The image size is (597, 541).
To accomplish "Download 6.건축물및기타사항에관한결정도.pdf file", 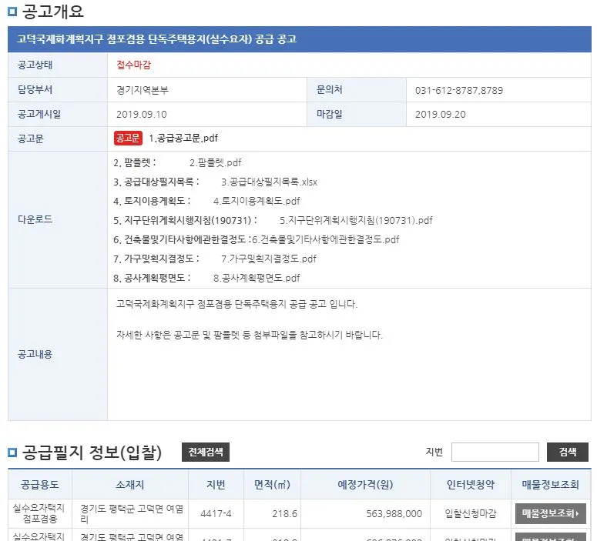I will (x=326, y=239).
